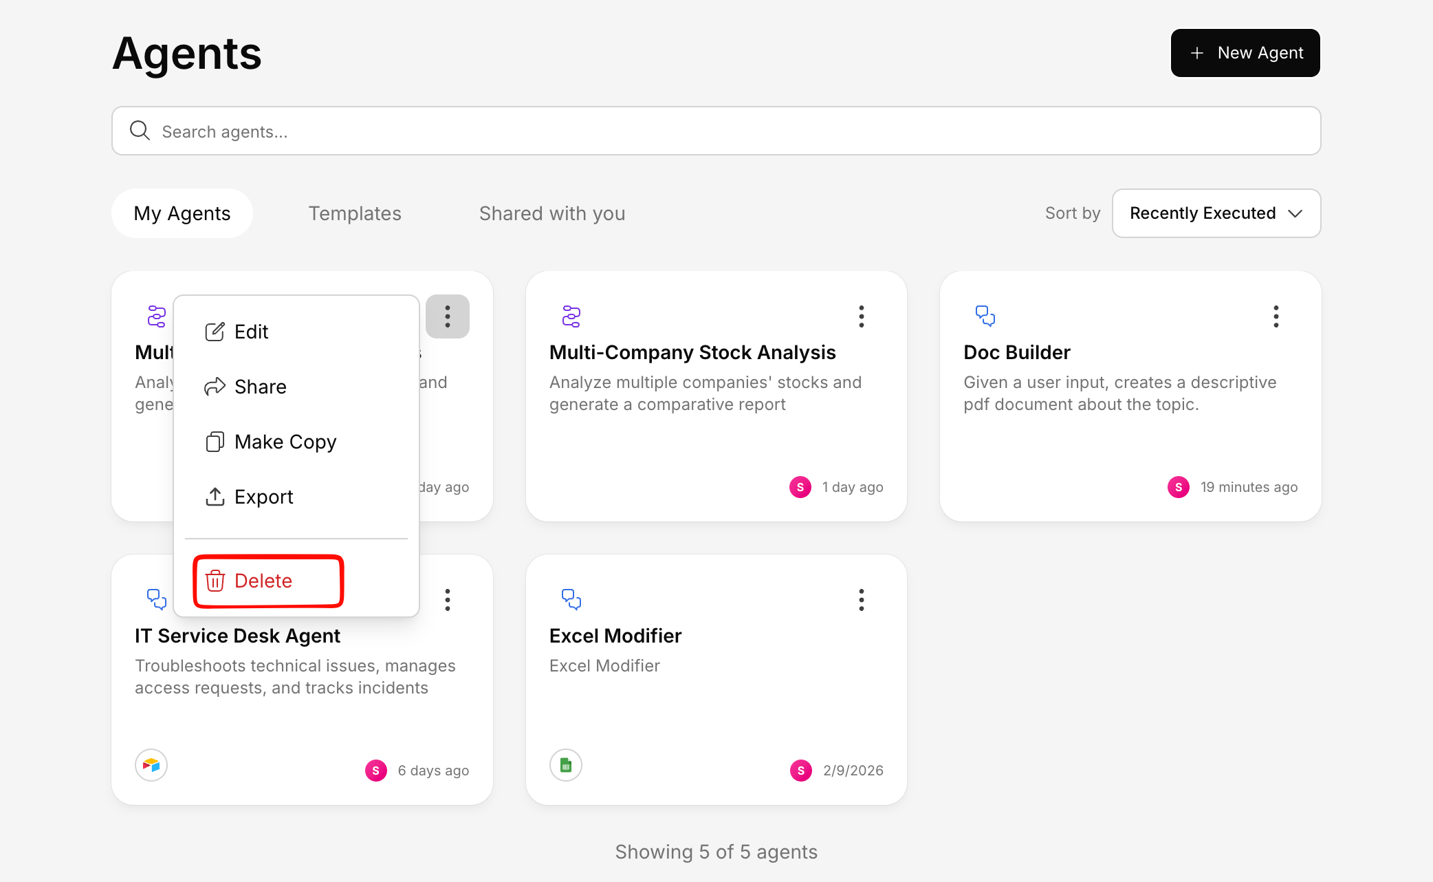Image resolution: width=1433 pixels, height=882 pixels.
Task: Open three-dot menu on Excel Modifier card
Action: (x=861, y=600)
